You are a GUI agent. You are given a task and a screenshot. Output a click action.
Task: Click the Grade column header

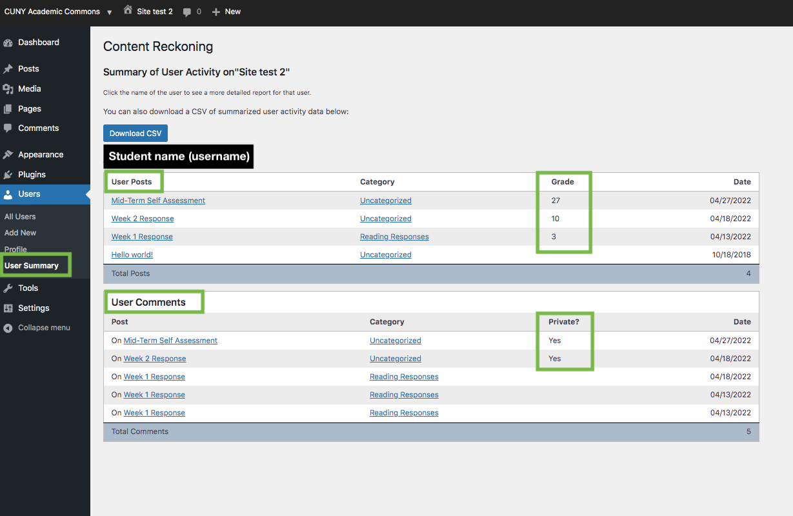563,182
